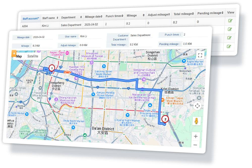Click the Mileage date field in the detail card
Screen dimensions: 252x168
42,37
